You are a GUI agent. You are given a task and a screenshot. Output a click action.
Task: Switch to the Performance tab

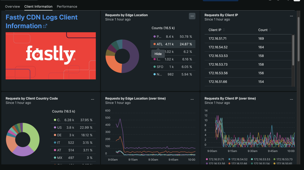click(x=67, y=7)
